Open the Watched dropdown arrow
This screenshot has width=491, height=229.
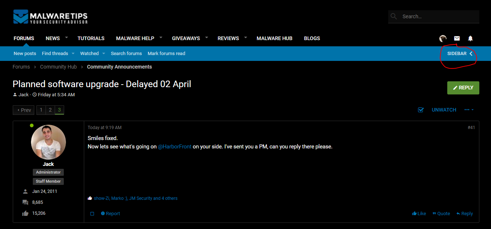[x=104, y=53]
